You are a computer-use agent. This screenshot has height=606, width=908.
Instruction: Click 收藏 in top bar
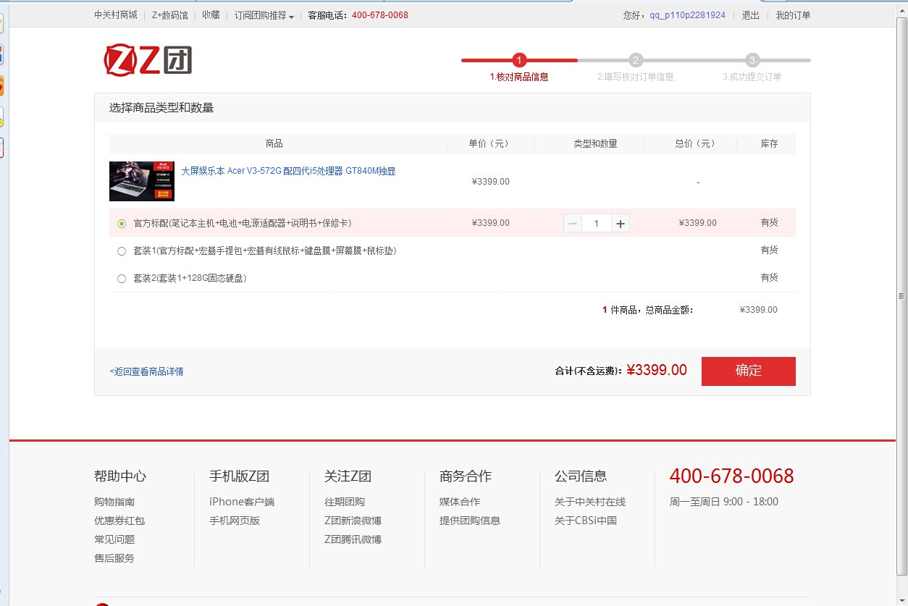click(x=211, y=15)
